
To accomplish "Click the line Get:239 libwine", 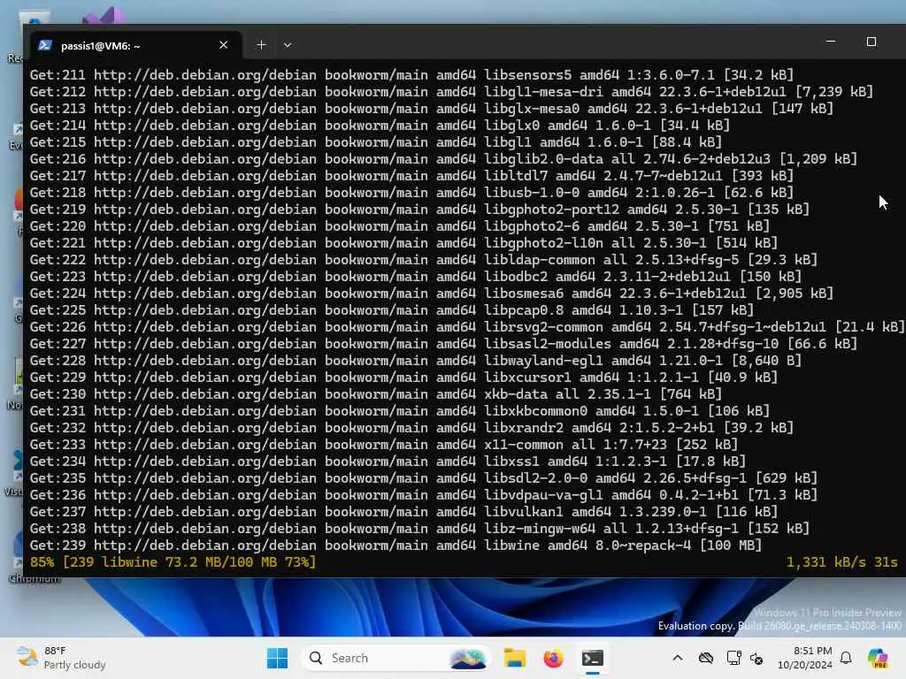I will (395, 545).
